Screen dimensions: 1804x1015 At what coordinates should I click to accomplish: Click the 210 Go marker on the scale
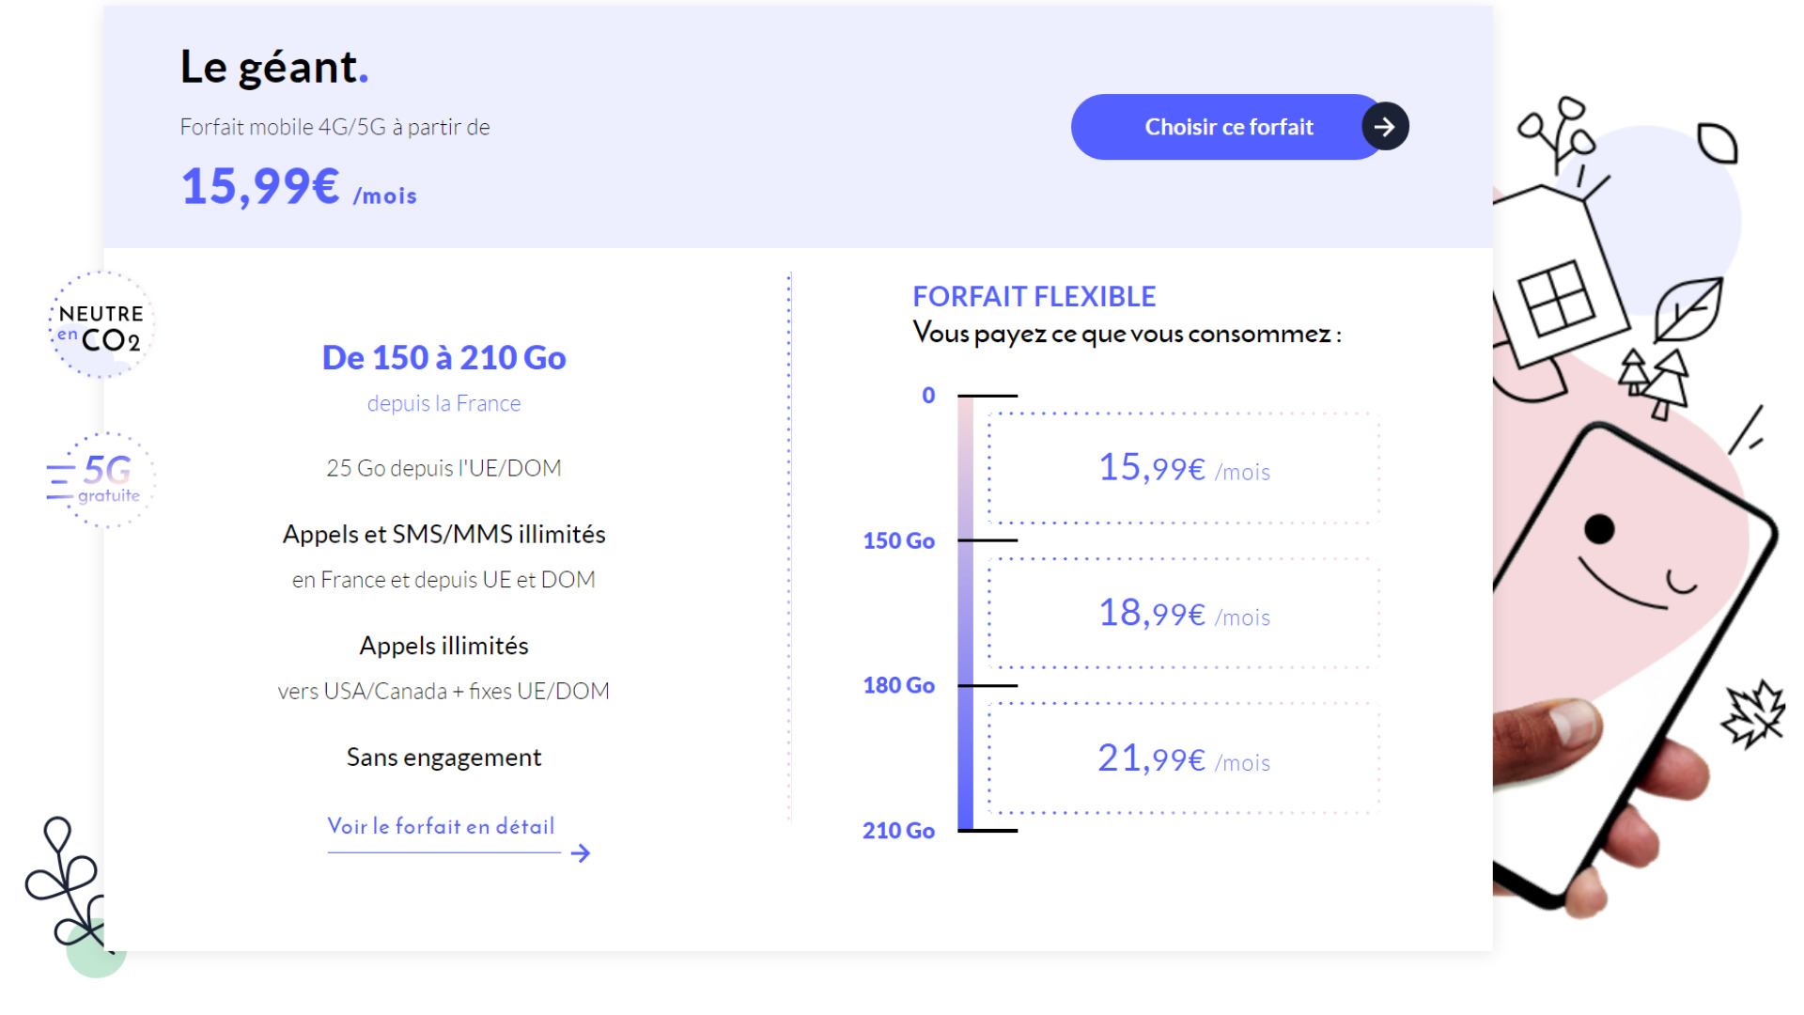[x=898, y=831]
